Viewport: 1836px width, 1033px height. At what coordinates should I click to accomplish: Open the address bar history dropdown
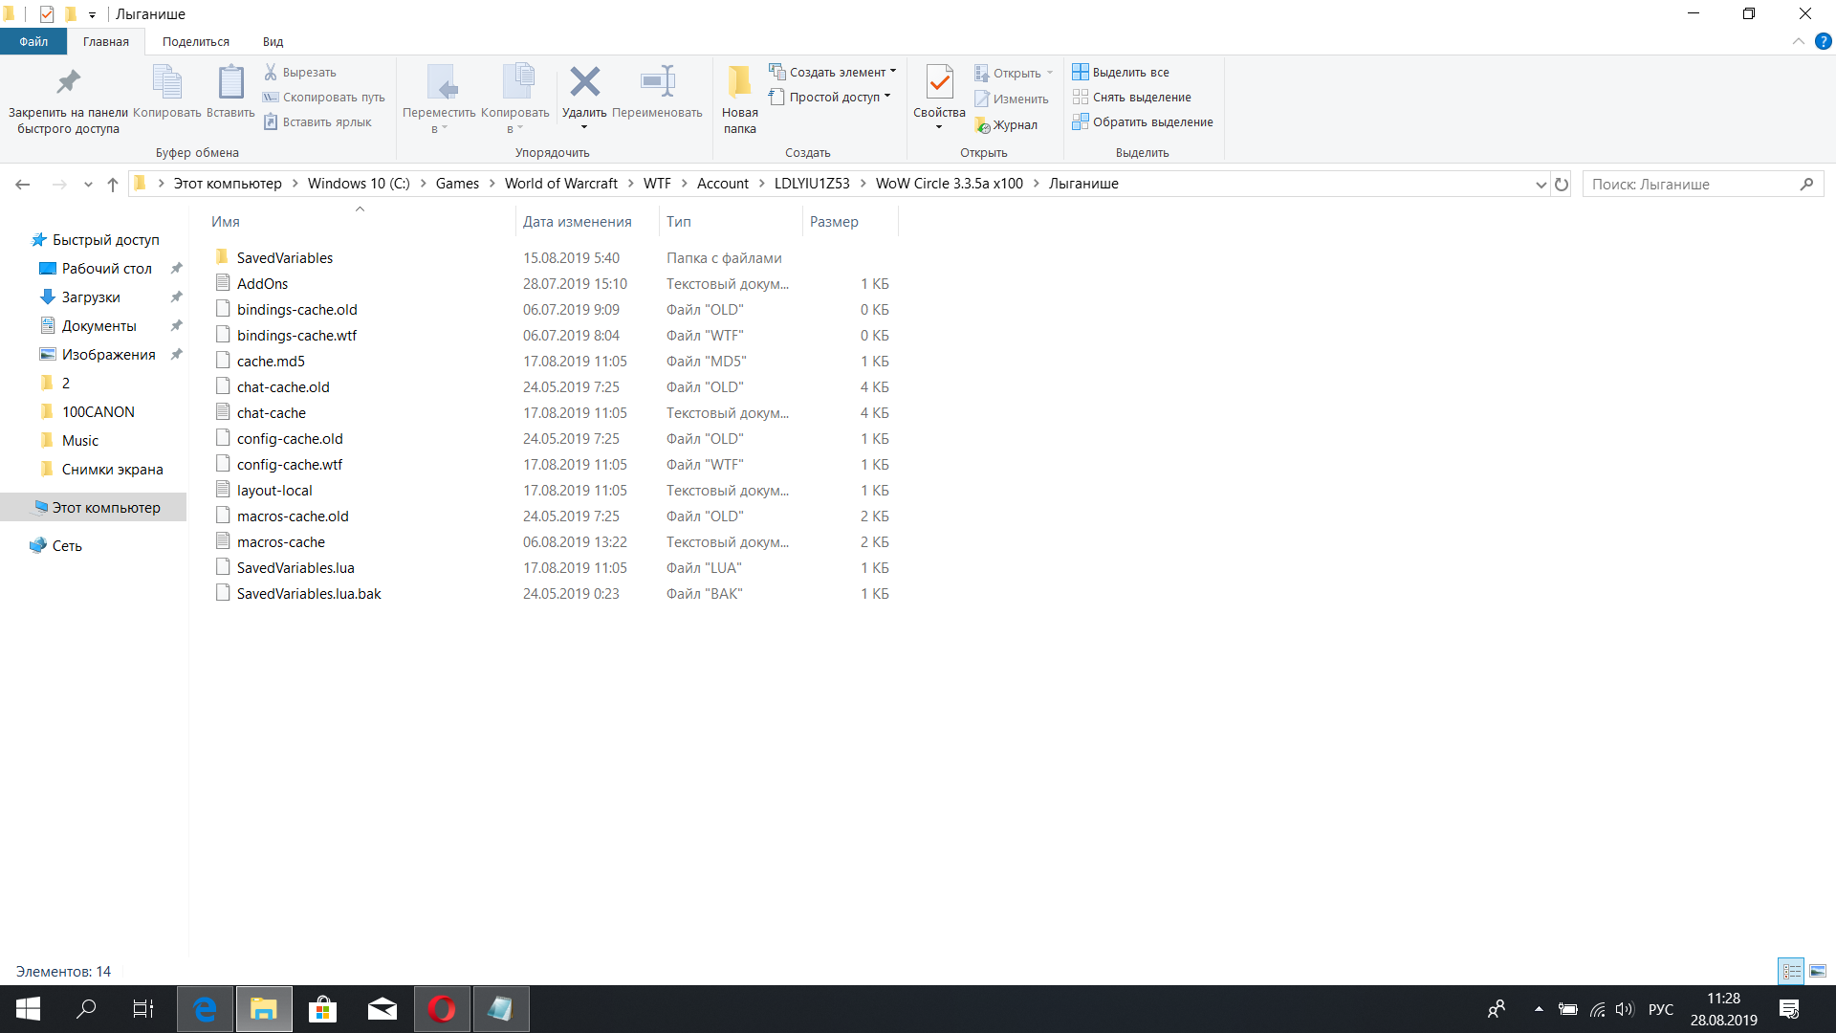1541,184
